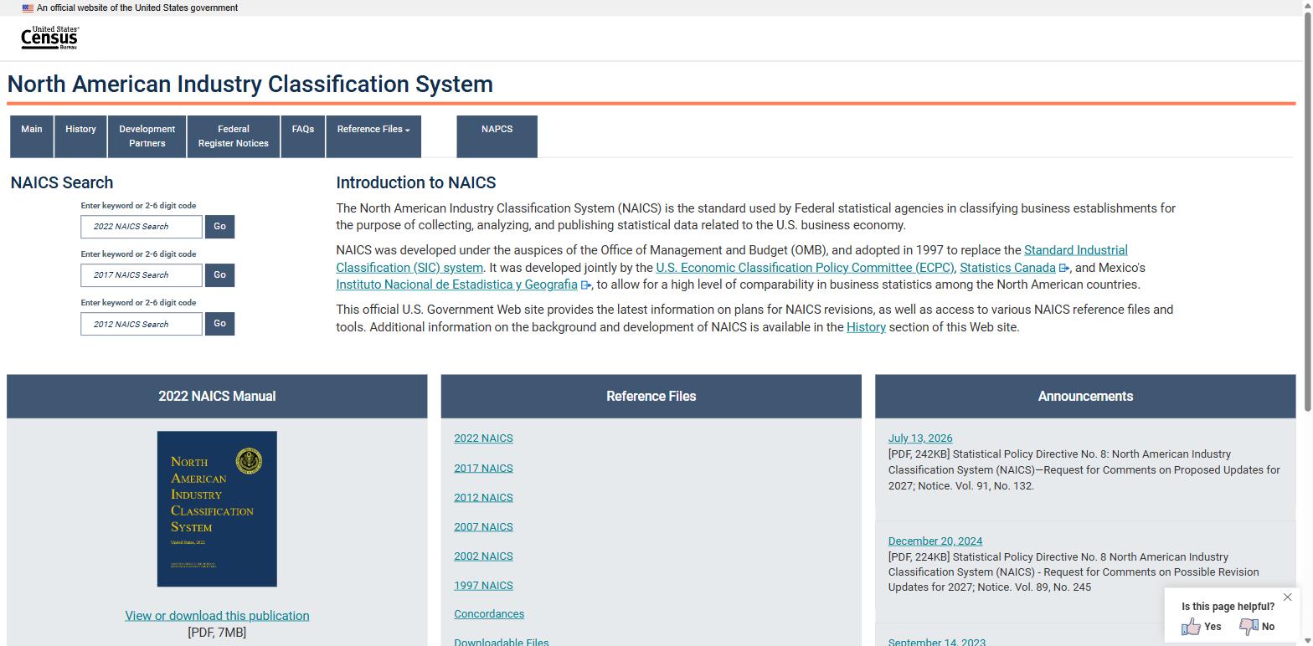1313x646 pixels.
Task: Open the NAPCS tab
Action: click(x=497, y=136)
